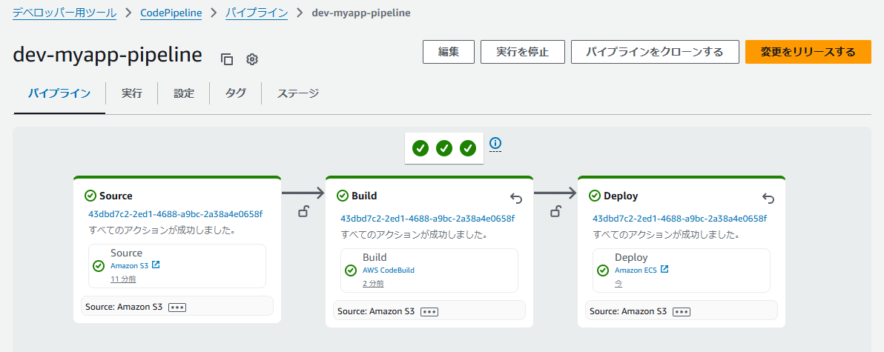Switch to the パイプライン tab
Image resolution: width=884 pixels, height=352 pixels.
pyautogui.click(x=60, y=93)
